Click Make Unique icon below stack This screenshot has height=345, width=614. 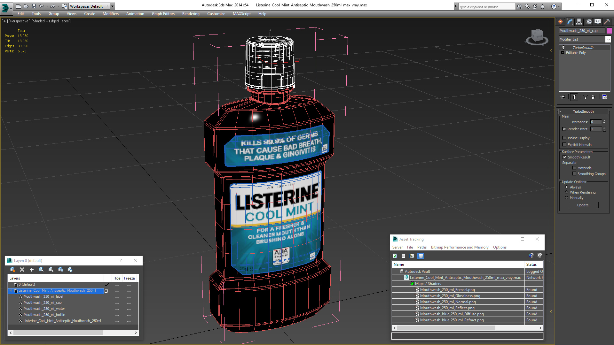[x=585, y=97]
